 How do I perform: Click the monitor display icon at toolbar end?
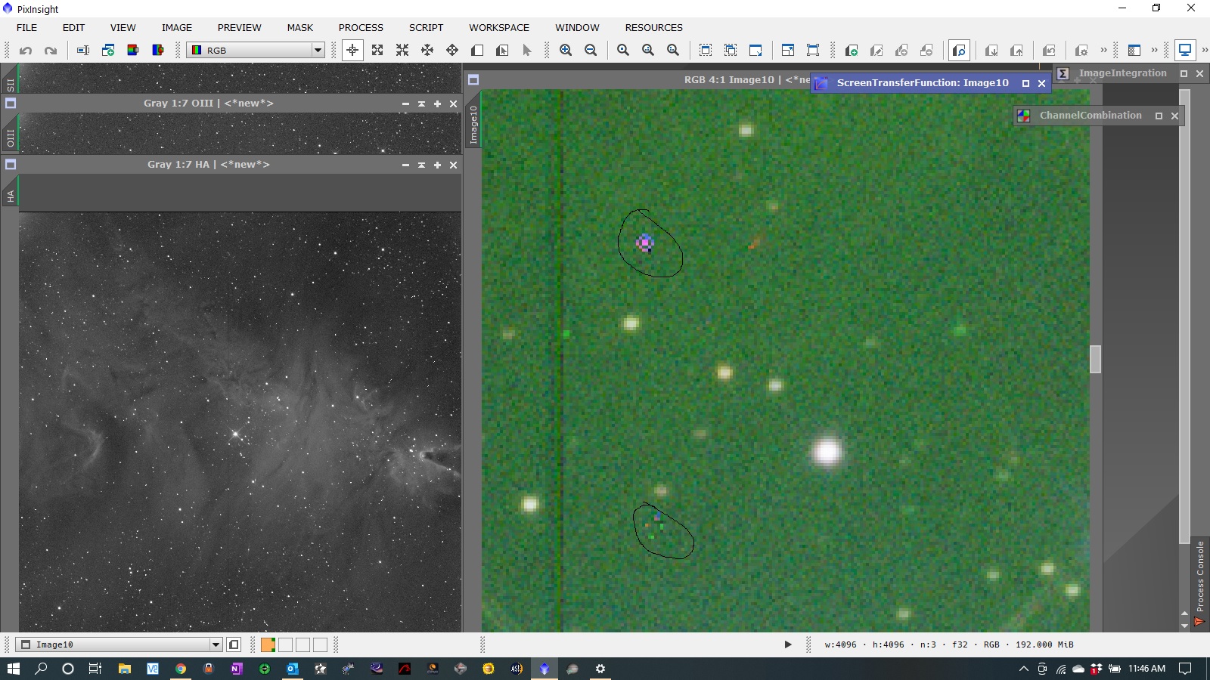click(1185, 51)
